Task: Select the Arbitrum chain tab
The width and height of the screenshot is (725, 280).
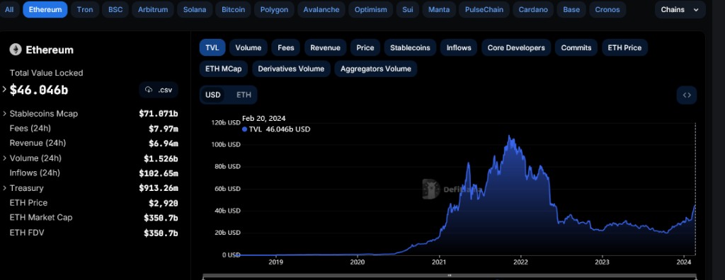Action: [x=153, y=9]
